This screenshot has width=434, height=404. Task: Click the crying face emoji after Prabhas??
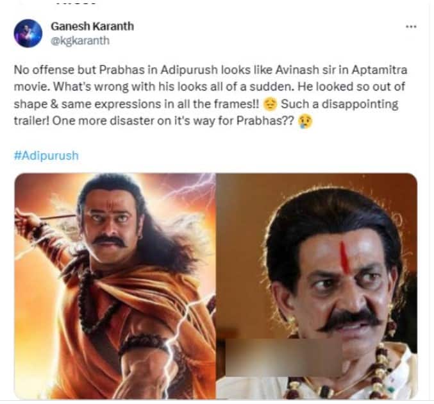tap(305, 122)
